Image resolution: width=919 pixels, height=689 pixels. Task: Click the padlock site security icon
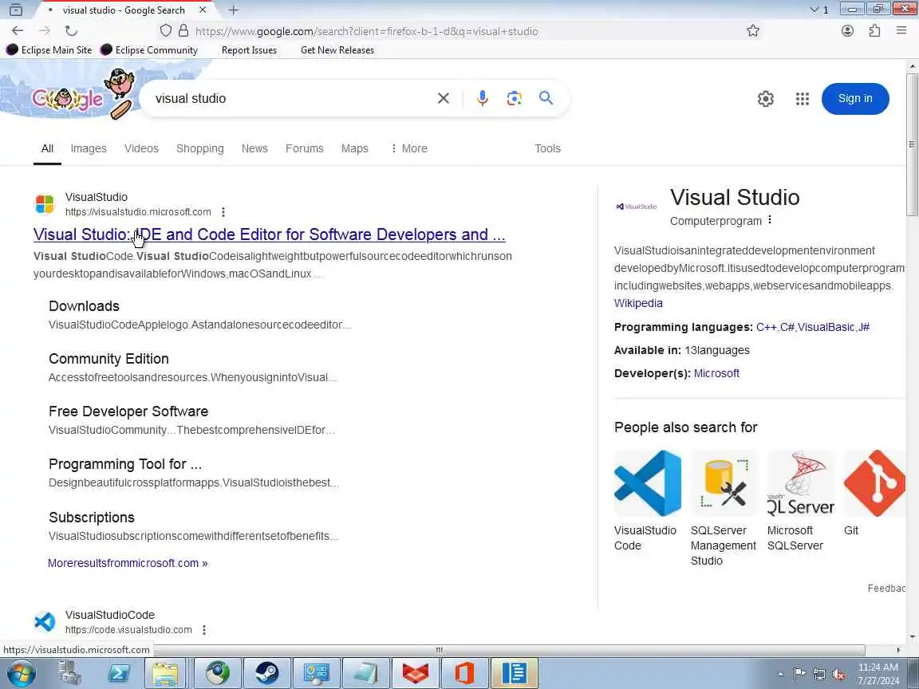(183, 30)
